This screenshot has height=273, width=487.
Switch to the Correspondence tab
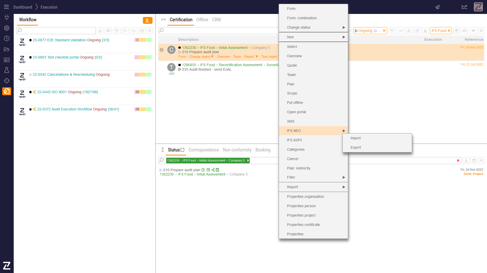[204, 150]
